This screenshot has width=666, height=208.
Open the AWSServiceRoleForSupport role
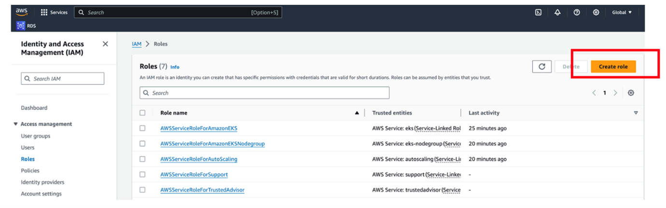click(x=194, y=175)
